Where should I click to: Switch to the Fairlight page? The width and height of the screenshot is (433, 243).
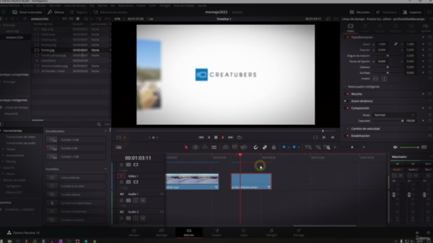pyautogui.click(x=271, y=232)
